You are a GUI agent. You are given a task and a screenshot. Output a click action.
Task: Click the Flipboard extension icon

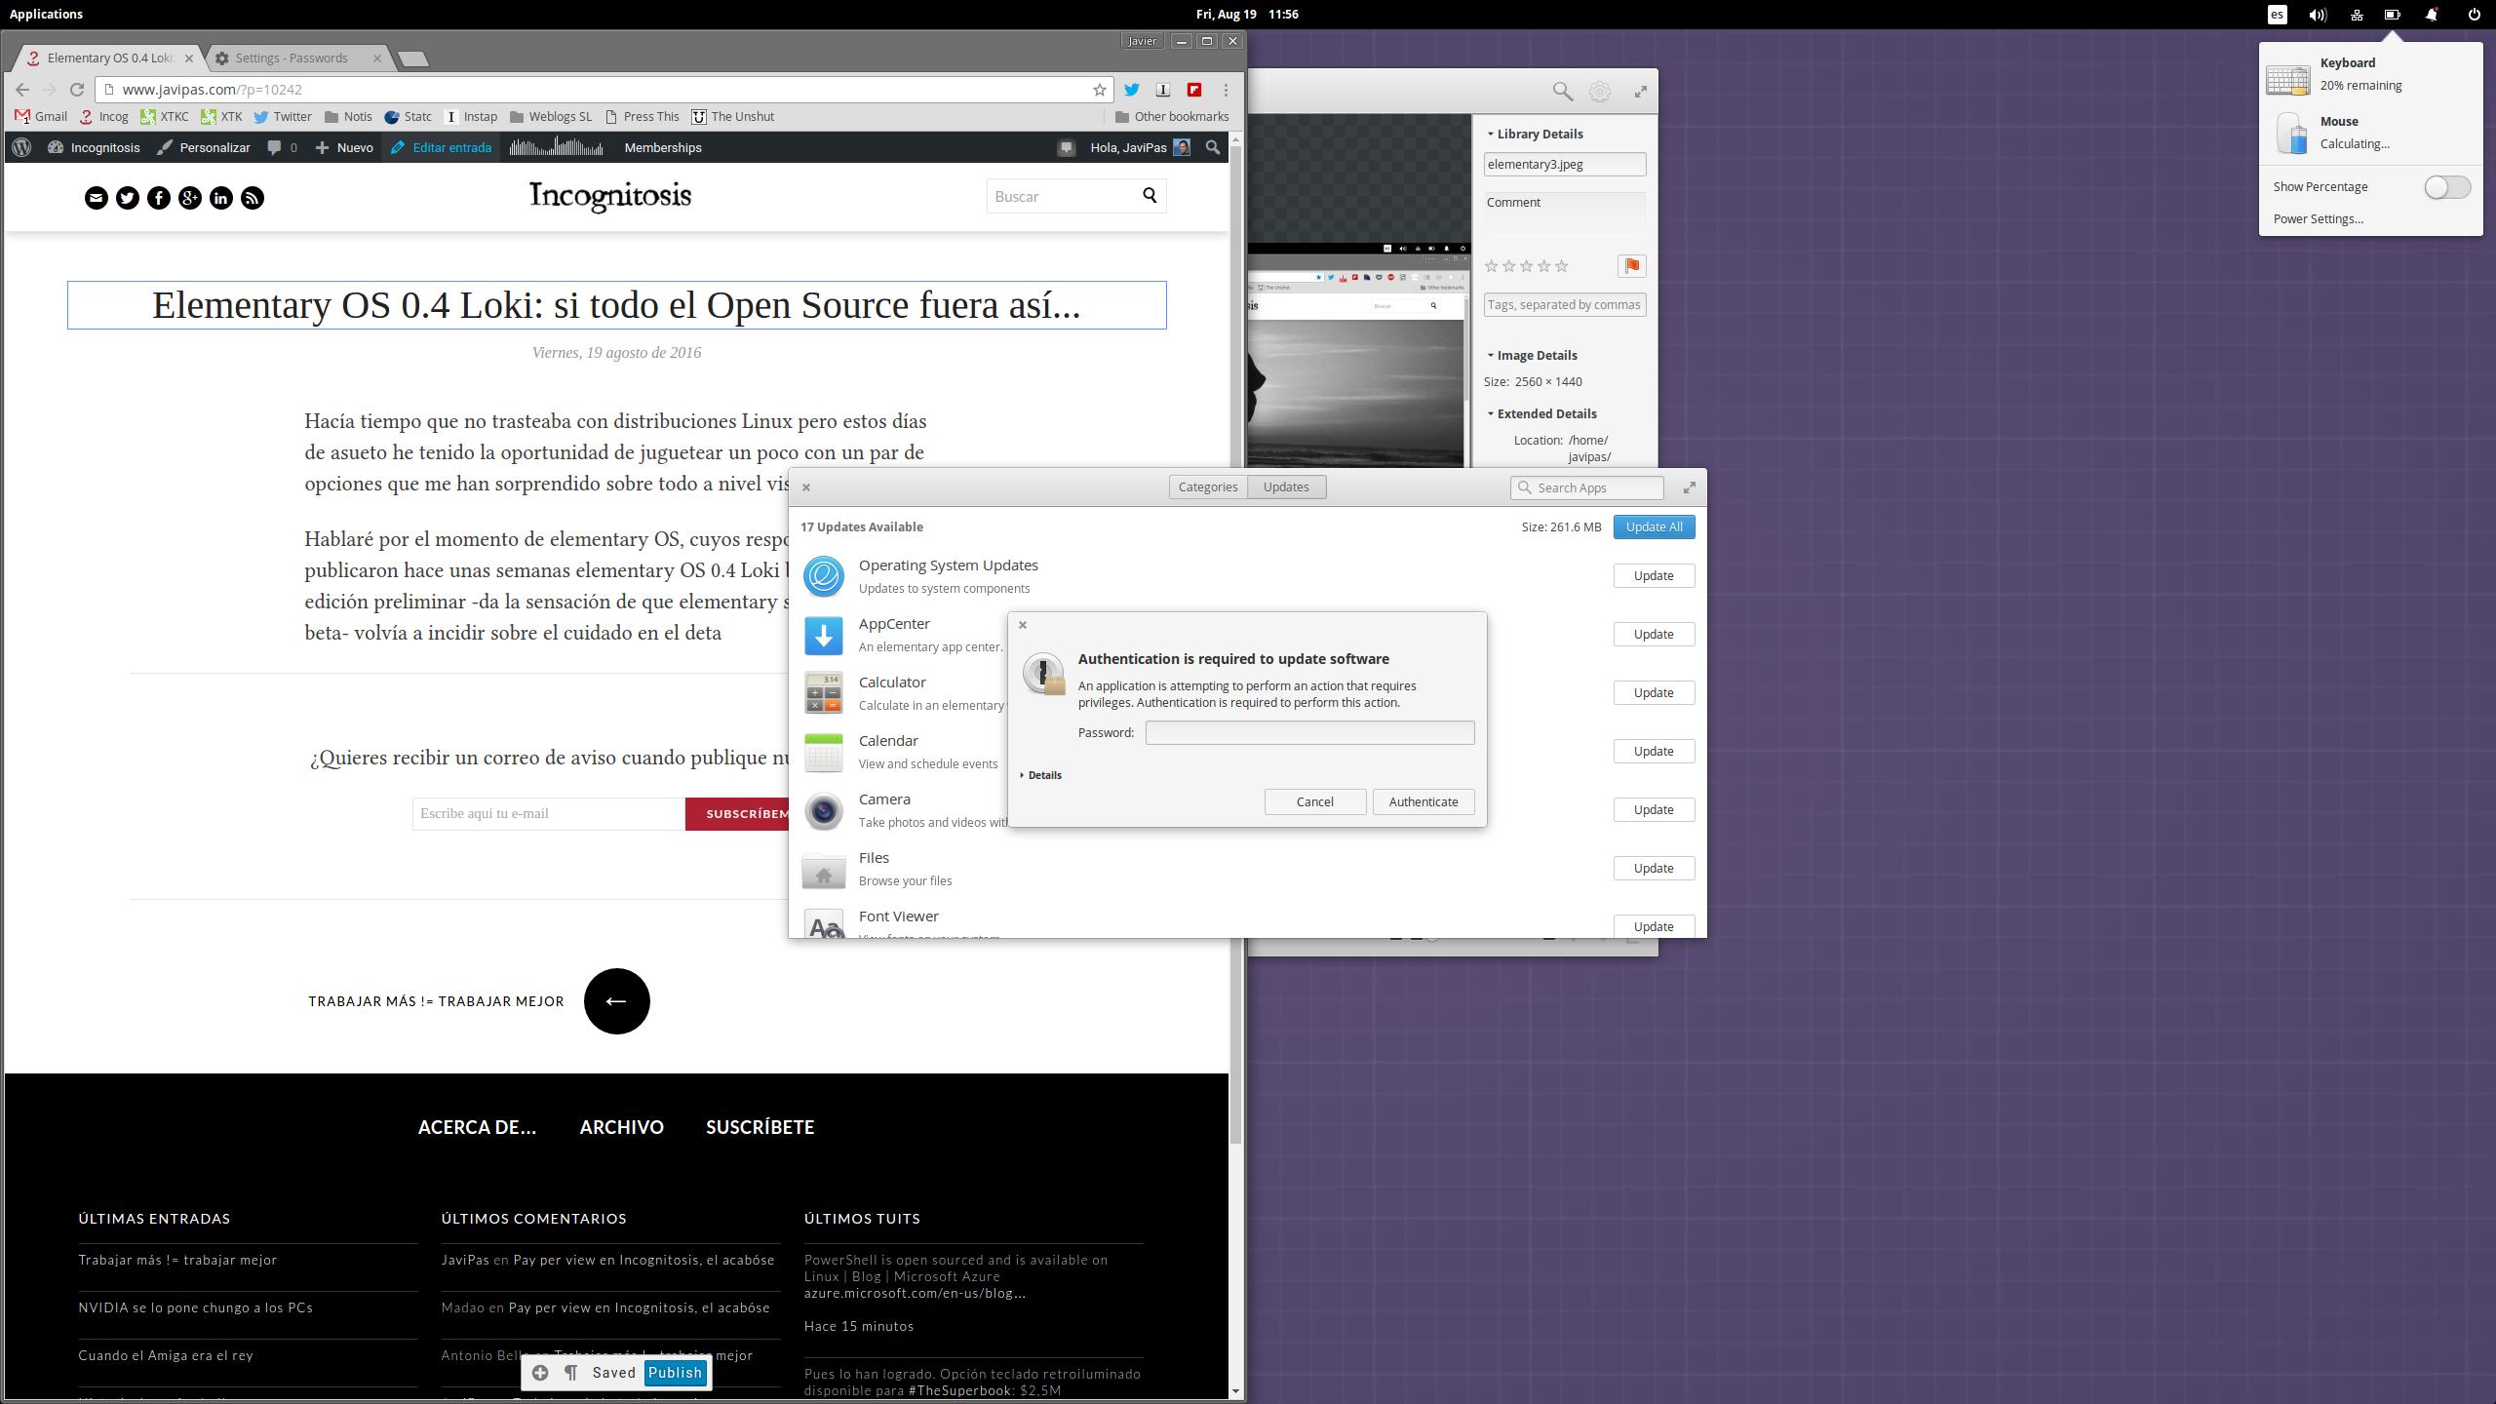click(1193, 90)
